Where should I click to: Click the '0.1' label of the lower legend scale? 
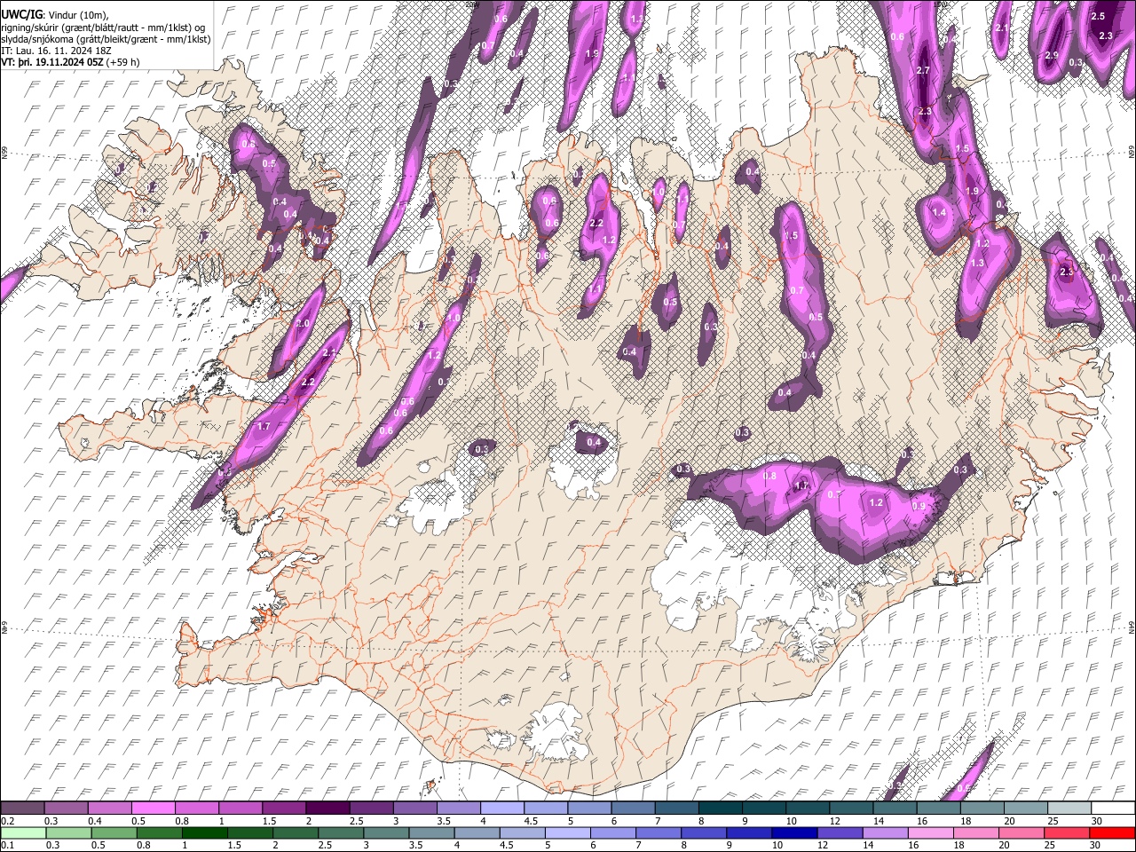coord(6,845)
